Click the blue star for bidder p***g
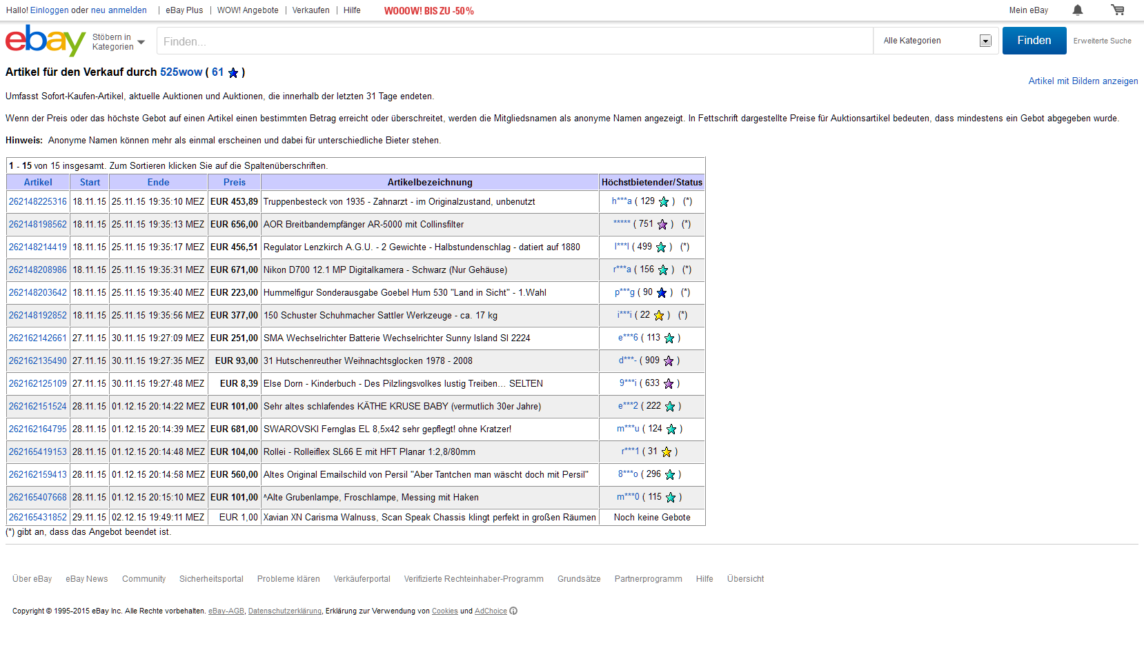Viewport: 1144px width, 650px height. [x=662, y=293]
